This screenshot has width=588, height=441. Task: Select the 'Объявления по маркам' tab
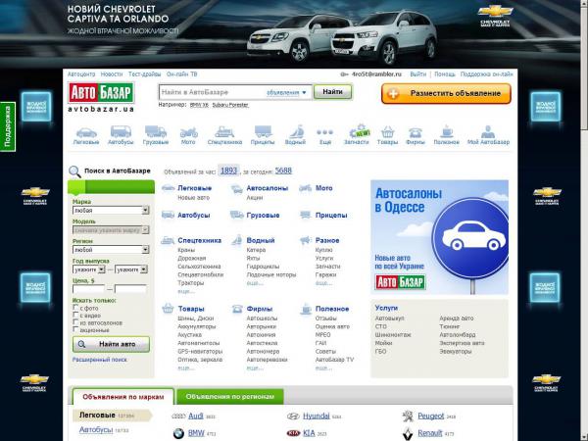click(122, 397)
